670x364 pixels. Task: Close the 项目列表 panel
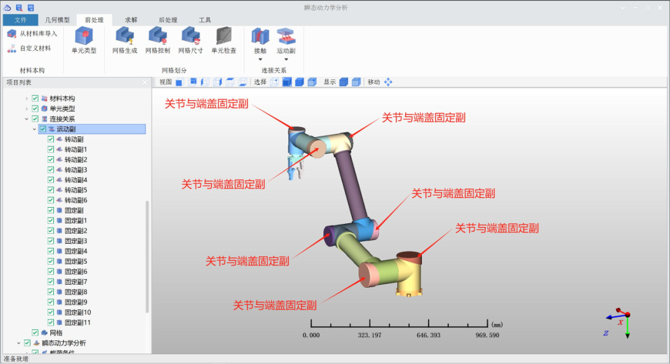tap(145, 82)
